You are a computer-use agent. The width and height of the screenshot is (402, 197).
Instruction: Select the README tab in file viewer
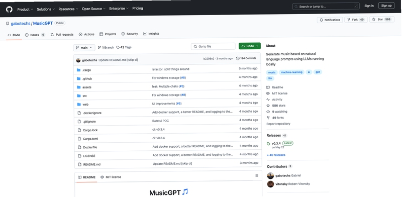coord(87,177)
